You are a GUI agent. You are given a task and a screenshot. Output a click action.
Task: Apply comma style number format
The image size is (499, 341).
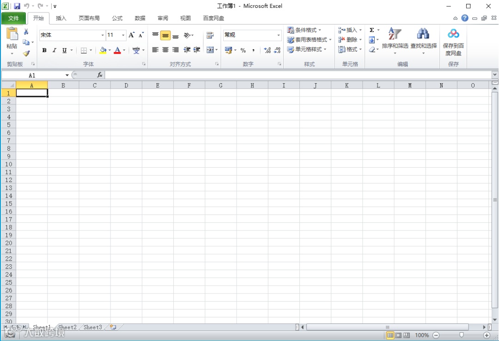[x=253, y=50]
